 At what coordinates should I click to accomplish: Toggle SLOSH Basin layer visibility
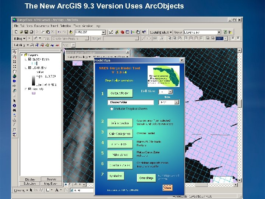click(x=30, y=59)
